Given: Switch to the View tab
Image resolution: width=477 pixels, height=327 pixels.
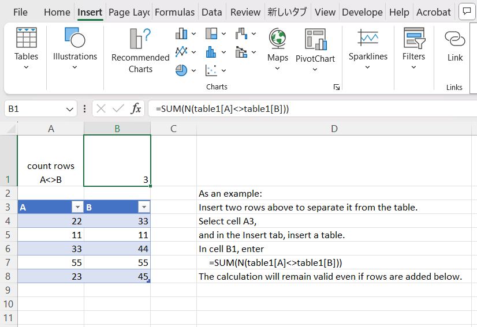Looking at the screenshot, I should 325,12.
